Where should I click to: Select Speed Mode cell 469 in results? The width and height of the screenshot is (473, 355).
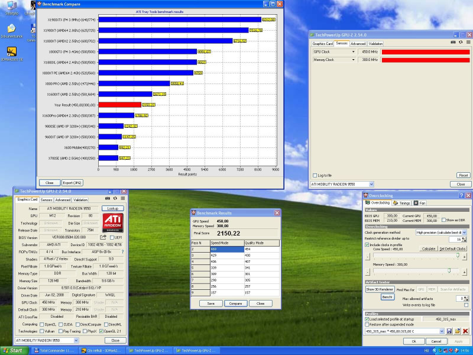(227, 249)
